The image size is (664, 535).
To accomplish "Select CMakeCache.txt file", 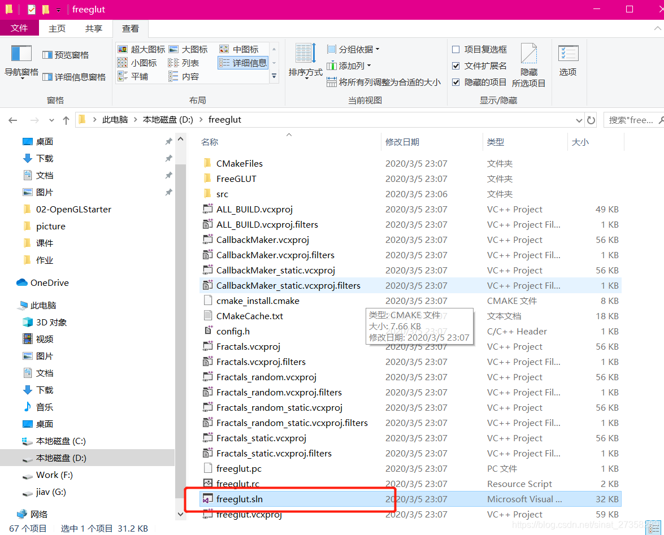I will 410,316.
